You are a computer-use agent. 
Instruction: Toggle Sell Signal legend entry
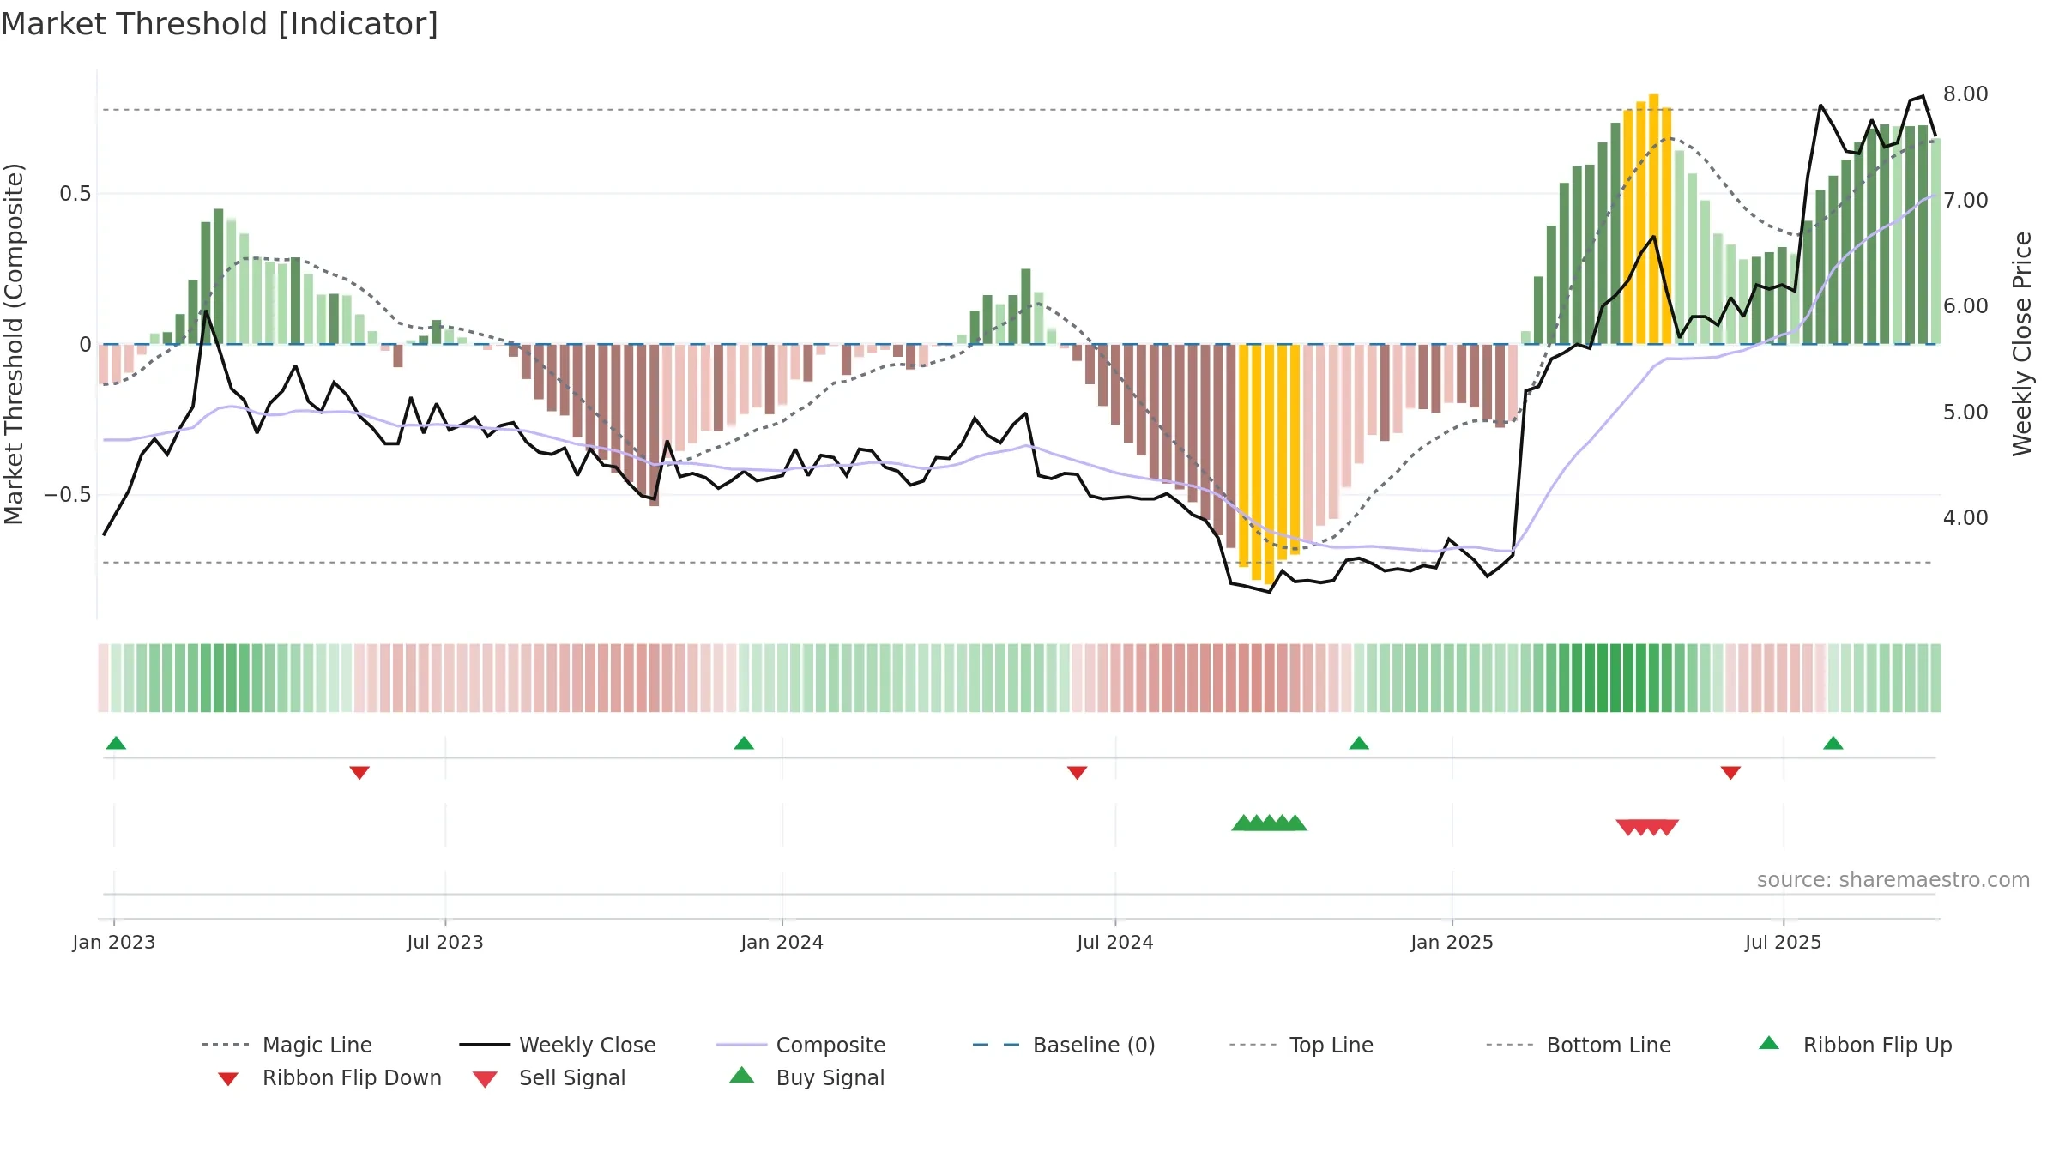[549, 1077]
